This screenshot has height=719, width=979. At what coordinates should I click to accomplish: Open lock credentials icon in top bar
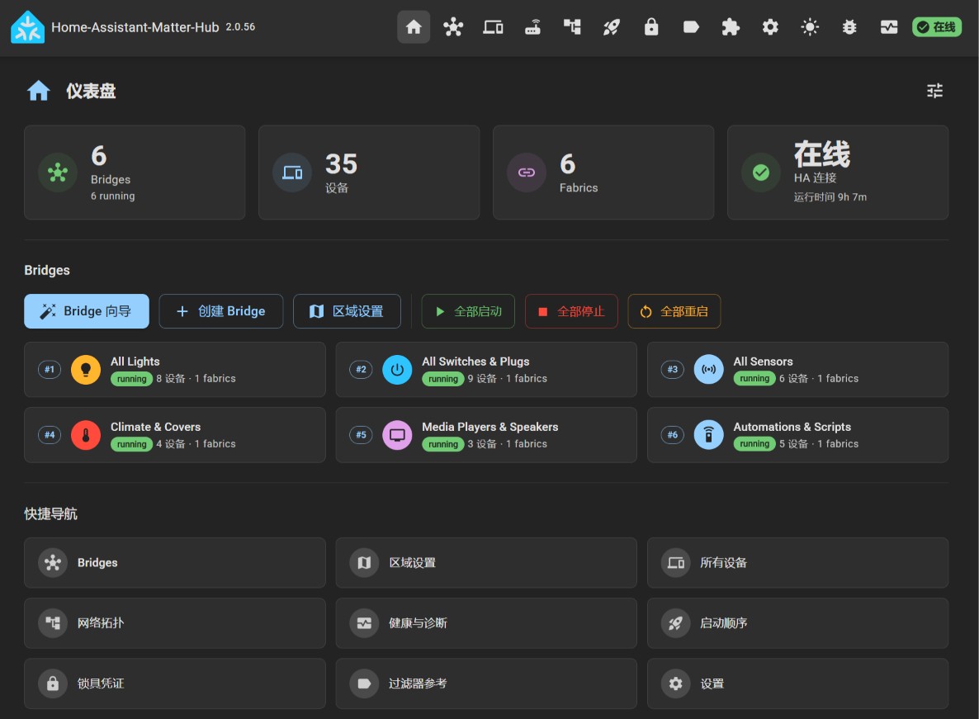pyautogui.click(x=651, y=27)
